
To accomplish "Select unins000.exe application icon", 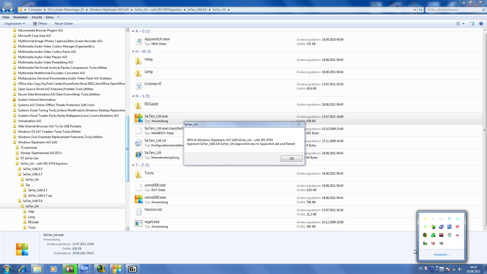I will click(138, 199).
